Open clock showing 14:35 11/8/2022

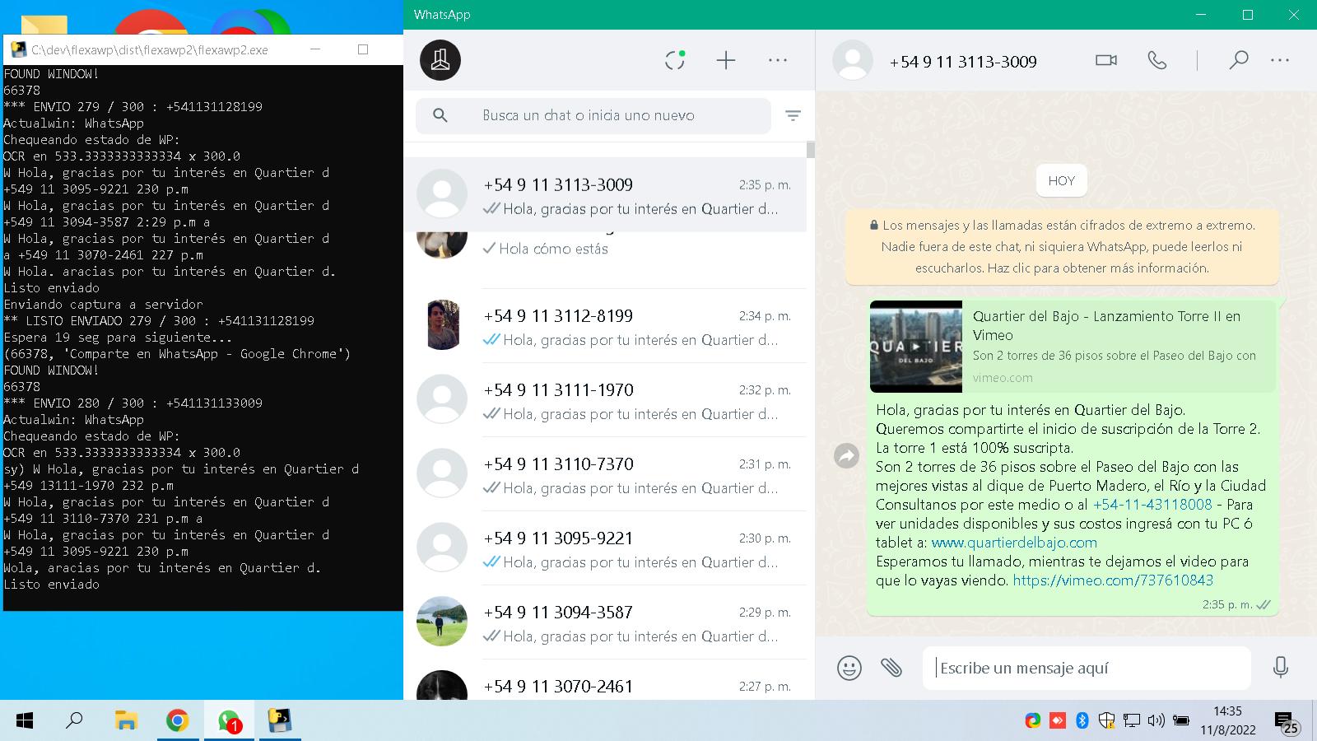pos(1227,720)
